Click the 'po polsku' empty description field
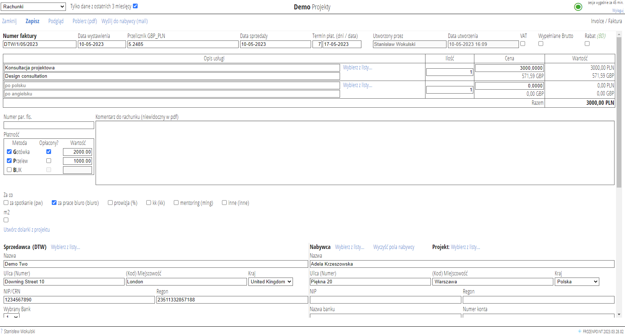Image resolution: width=625 pixels, height=335 pixels. [x=172, y=85]
